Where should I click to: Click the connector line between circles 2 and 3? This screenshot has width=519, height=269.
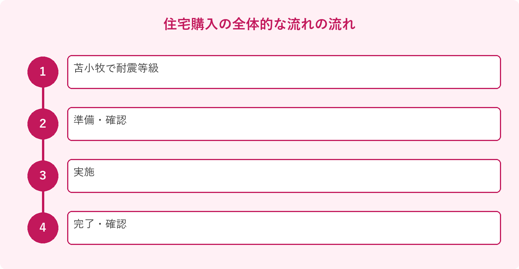(43, 150)
